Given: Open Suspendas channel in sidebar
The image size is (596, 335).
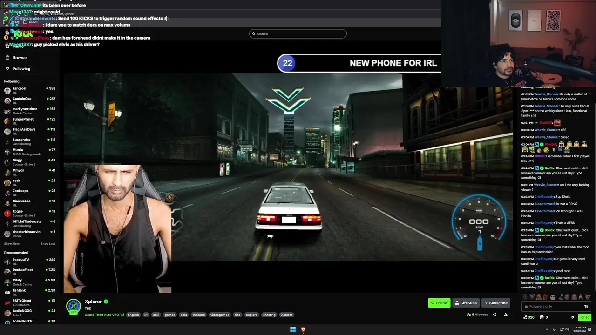Looking at the screenshot, I should (30, 141).
